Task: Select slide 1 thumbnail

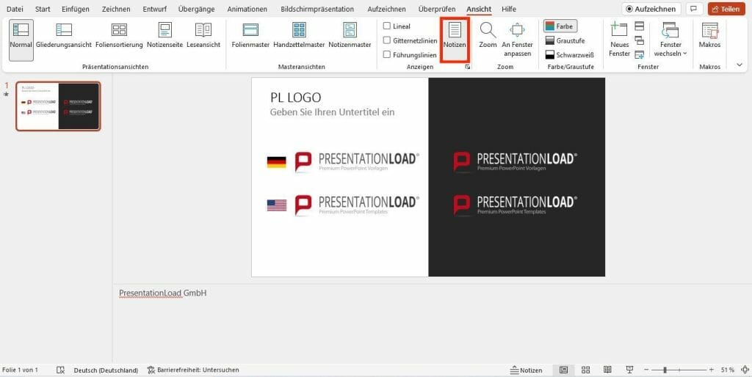Action: (58, 106)
